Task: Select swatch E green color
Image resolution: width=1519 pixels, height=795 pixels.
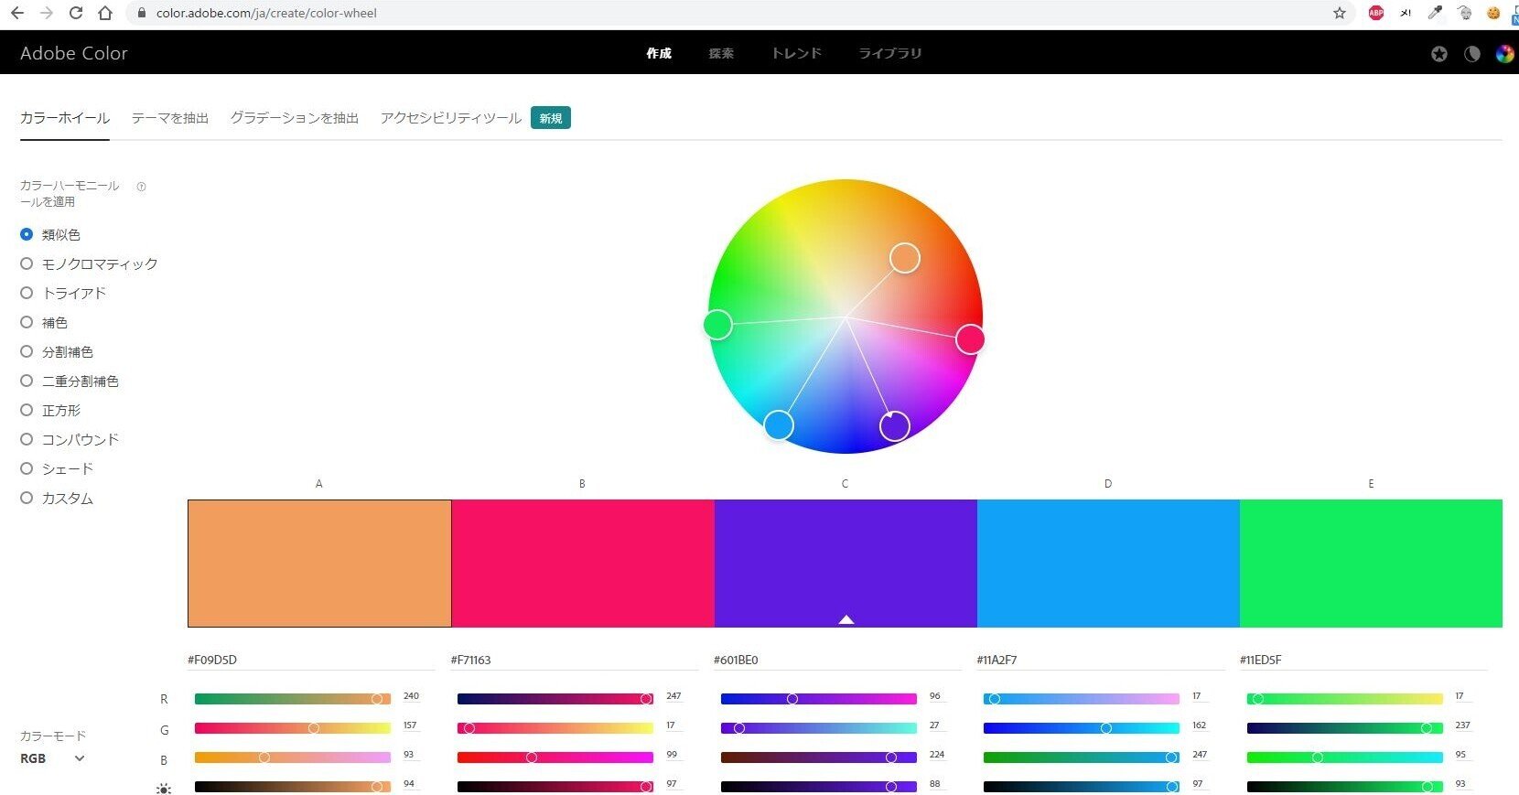Action: 1371,564
